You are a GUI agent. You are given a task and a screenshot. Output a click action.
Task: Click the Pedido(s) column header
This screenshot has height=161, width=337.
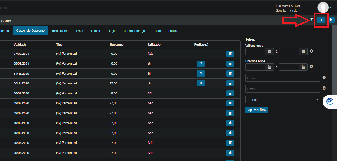[x=201, y=45]
